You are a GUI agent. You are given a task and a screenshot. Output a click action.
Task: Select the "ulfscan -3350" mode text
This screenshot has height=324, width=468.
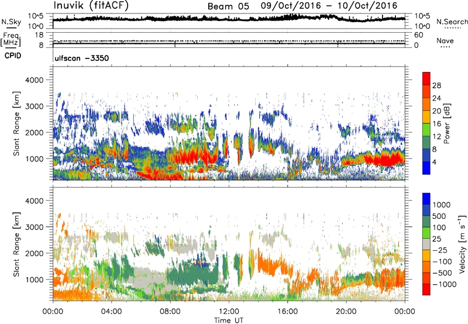click(x=81, y=58)
